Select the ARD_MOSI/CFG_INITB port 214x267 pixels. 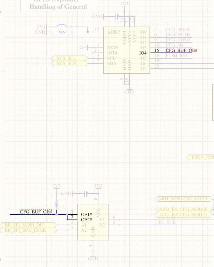tap(184, 199)
